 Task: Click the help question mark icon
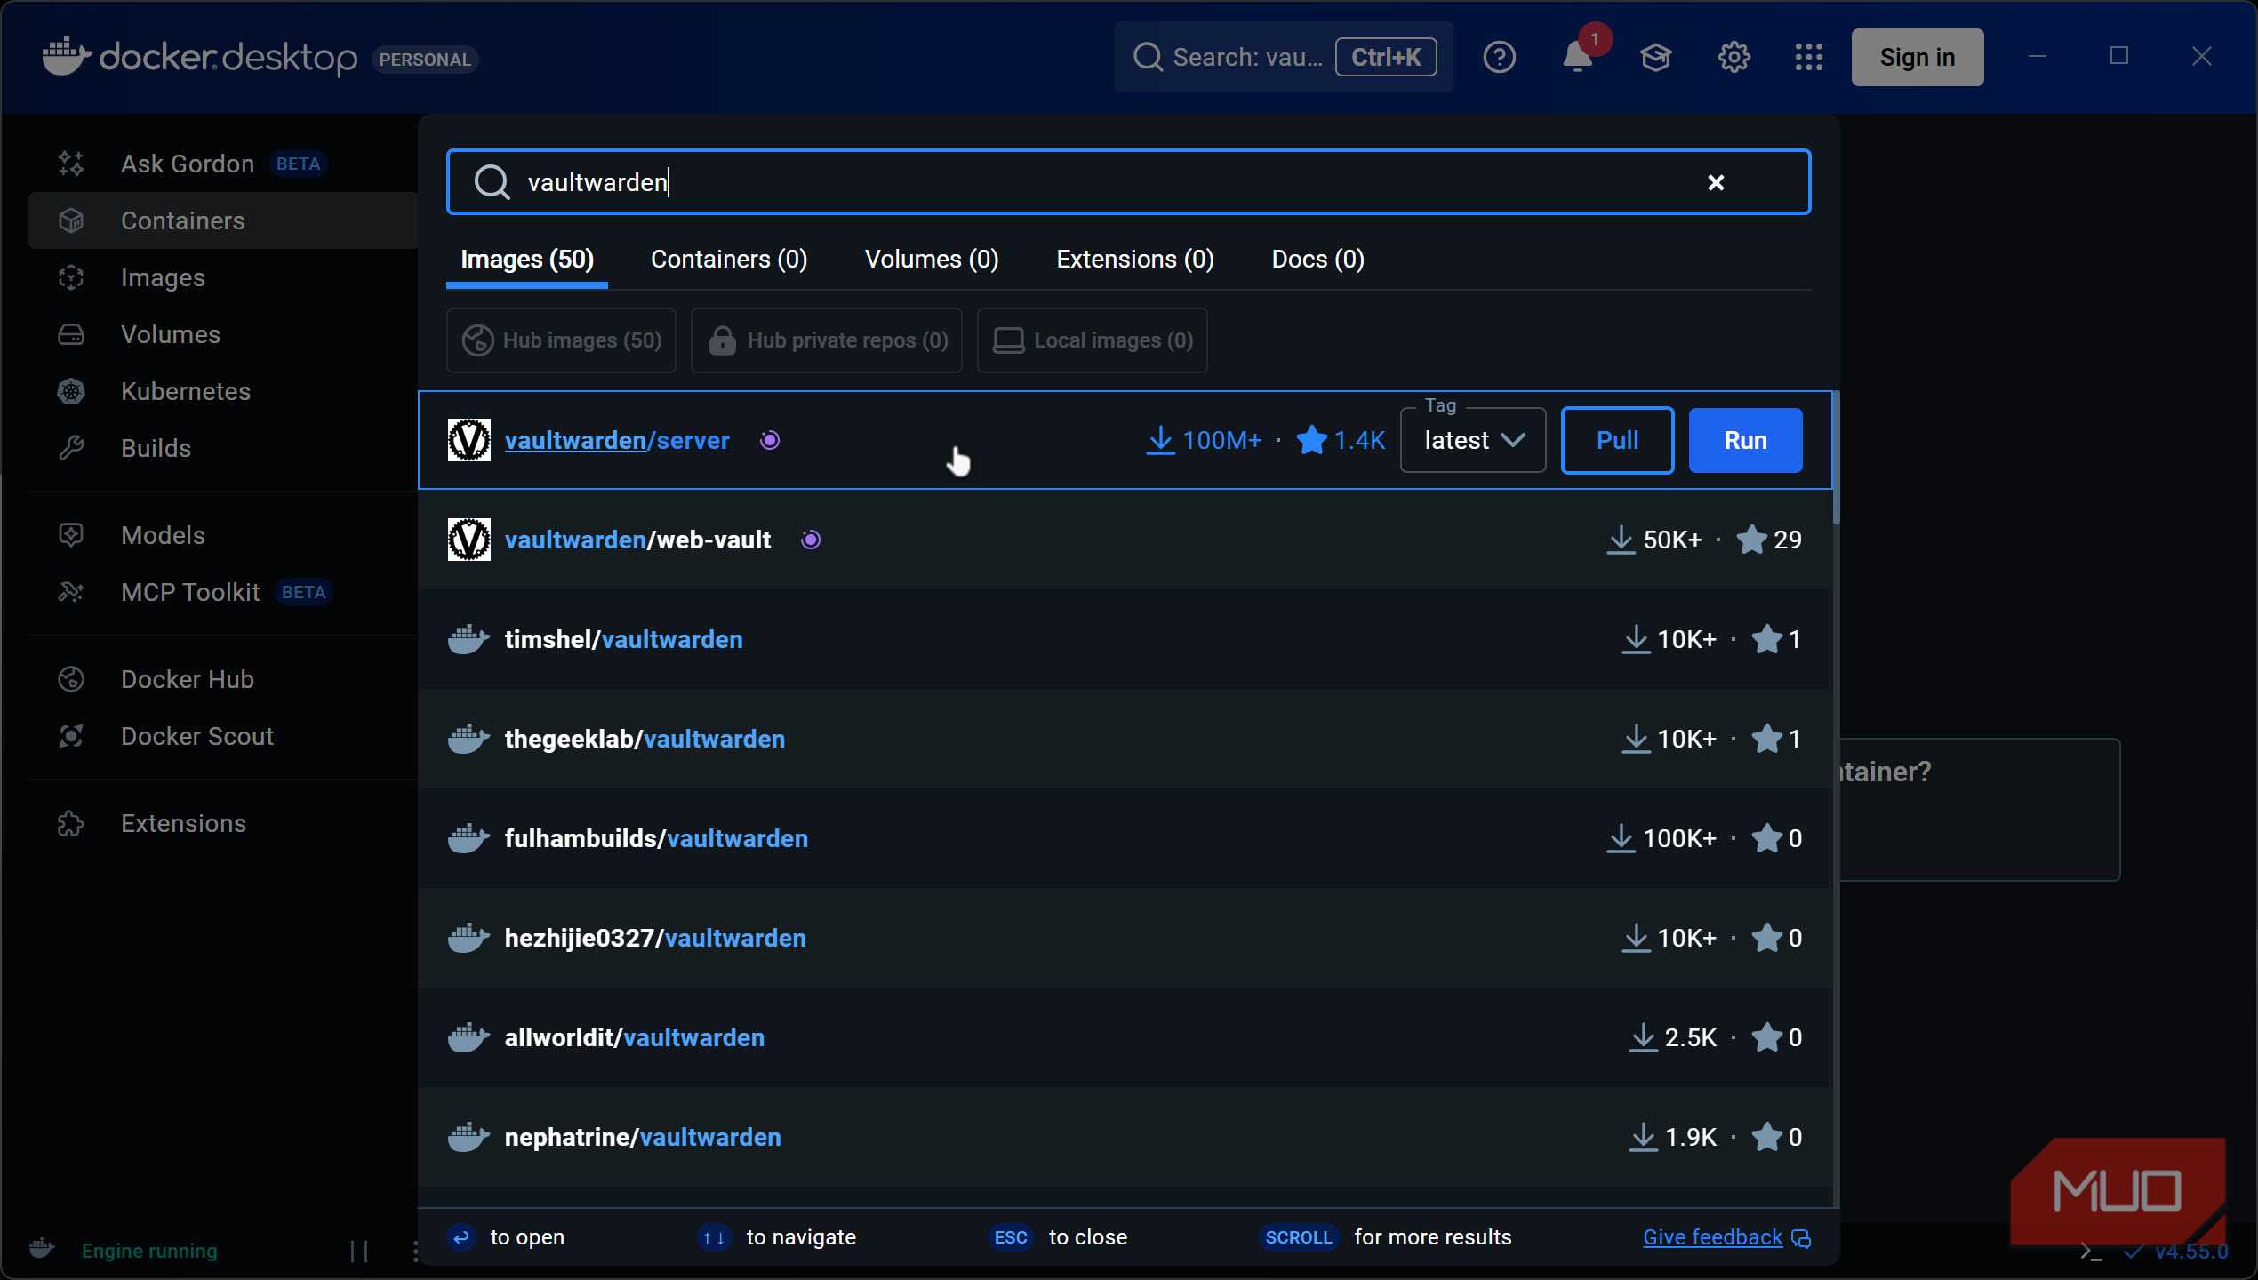pos(1500,58)
